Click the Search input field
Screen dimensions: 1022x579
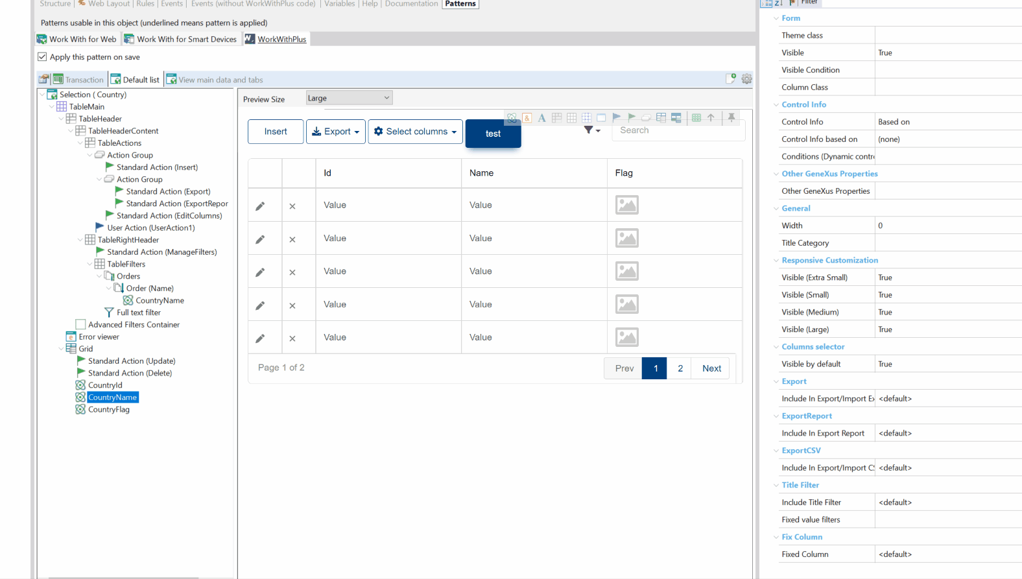click(678, 130)
